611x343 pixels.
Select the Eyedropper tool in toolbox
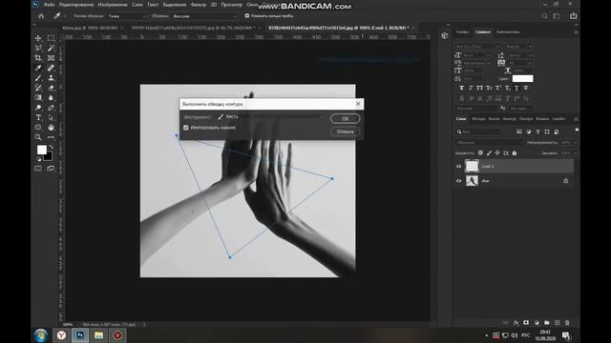[x=38, y=68]
